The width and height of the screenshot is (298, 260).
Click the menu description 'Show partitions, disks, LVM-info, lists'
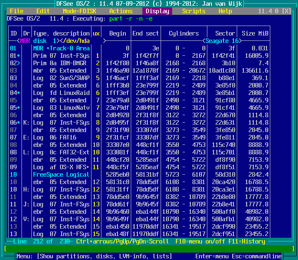pos(104,256)
